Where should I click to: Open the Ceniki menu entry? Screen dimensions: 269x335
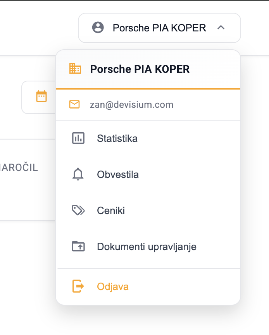148,211
